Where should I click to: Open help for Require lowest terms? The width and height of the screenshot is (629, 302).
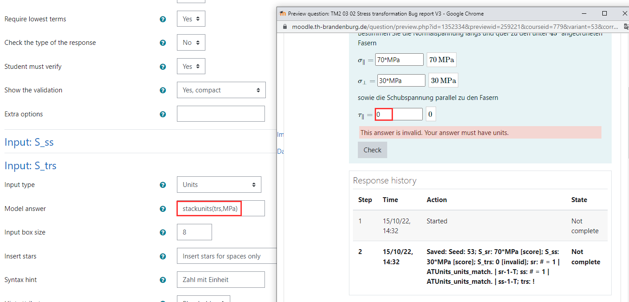[163, 19]
